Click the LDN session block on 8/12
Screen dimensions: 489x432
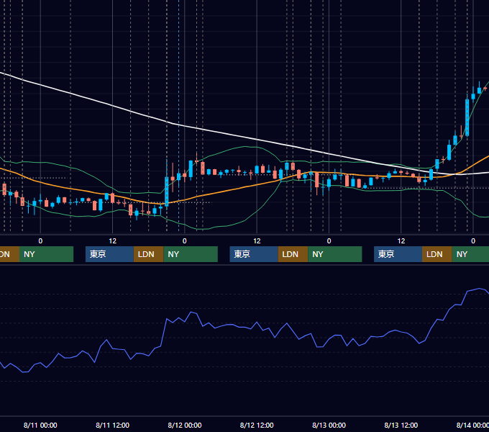tap(293, 254)
